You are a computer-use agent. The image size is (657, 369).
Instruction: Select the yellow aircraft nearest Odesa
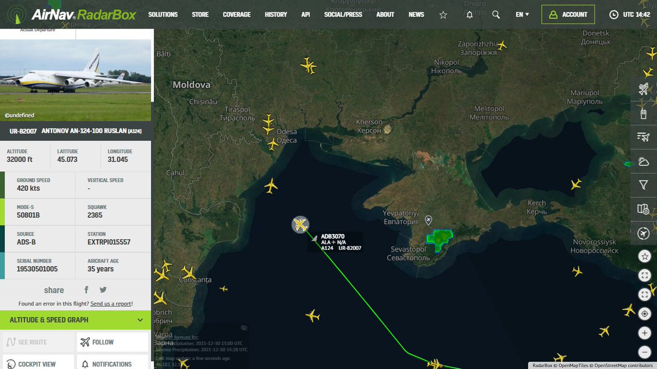tap(273, 144)
